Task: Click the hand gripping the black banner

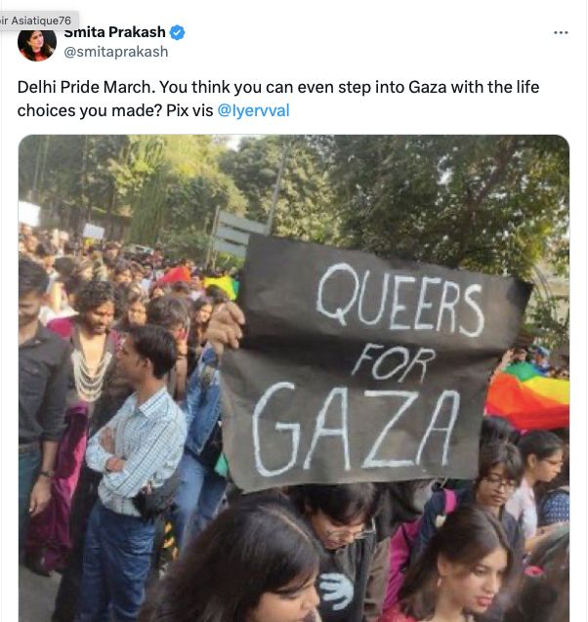Action: click(225, 325)
